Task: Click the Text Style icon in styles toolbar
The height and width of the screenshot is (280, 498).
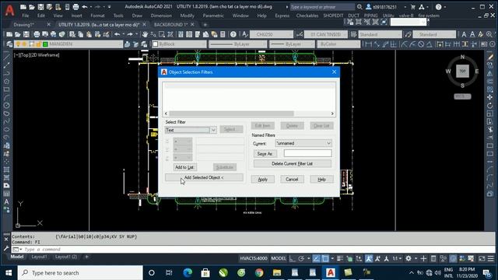Action: [x=245, y=34]
